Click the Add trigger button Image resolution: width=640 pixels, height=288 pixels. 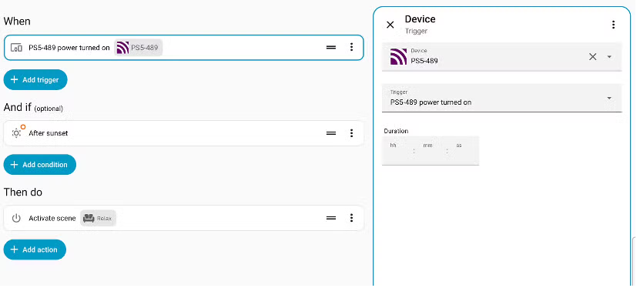[35, 80]
